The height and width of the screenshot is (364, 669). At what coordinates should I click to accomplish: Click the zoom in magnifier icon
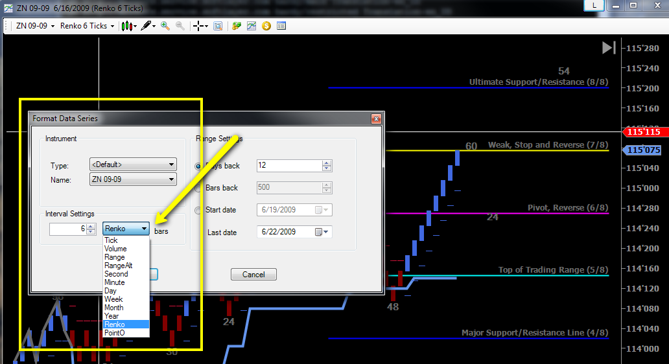[x=165, y=26]
